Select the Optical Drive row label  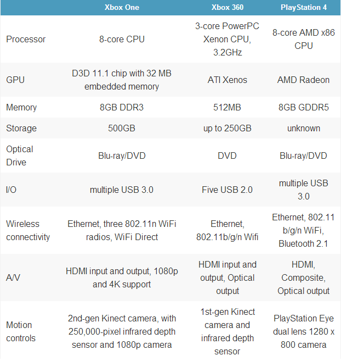20,155
